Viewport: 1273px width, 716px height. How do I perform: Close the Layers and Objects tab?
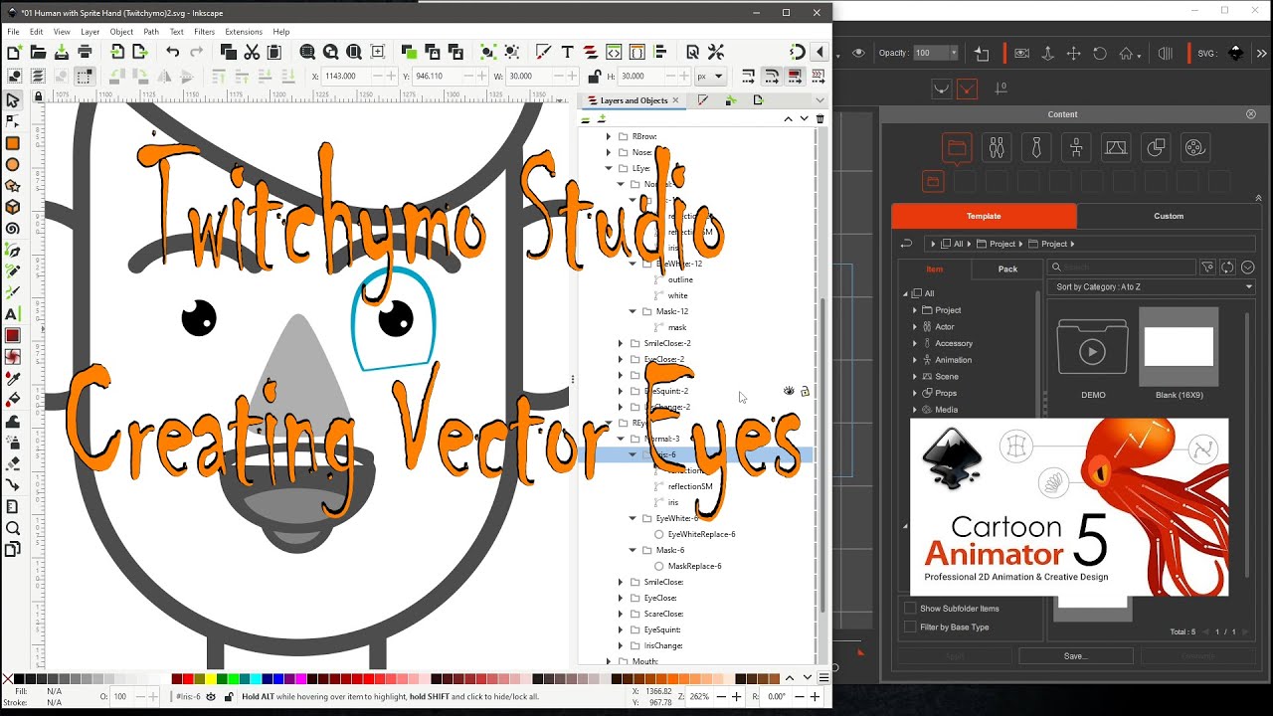(675, 100)
